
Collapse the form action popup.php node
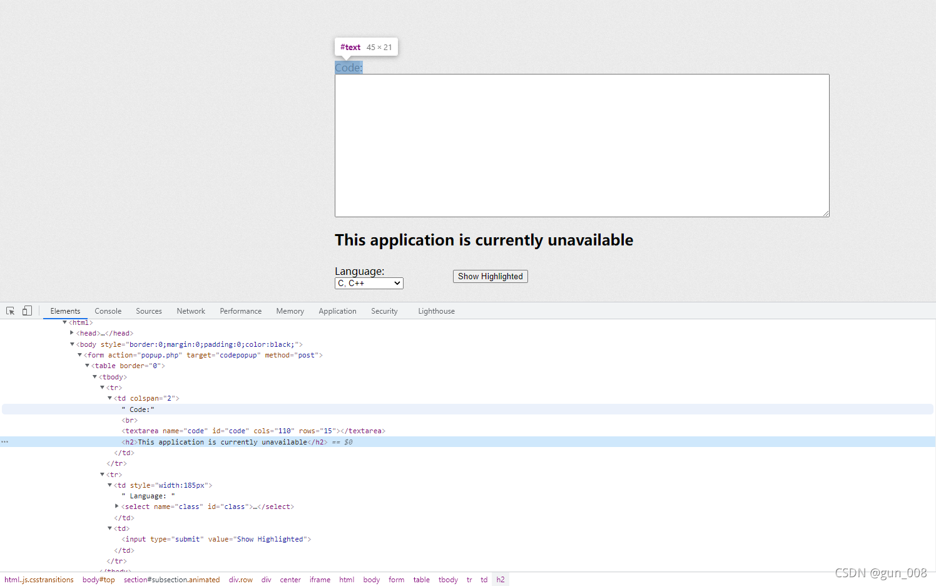tap(79, 355)
